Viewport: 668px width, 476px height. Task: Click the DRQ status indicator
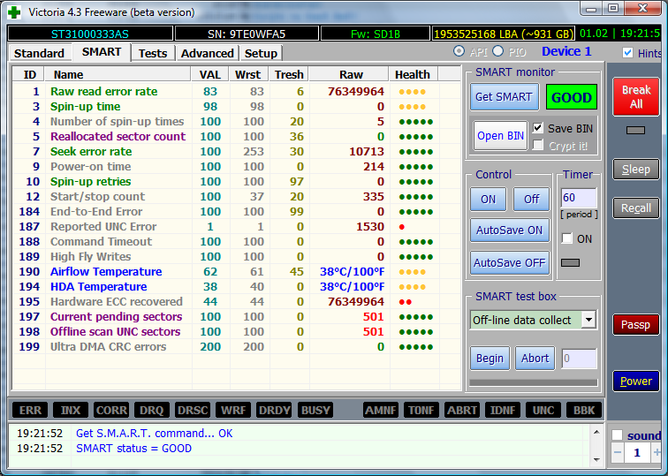coord(152,410)
